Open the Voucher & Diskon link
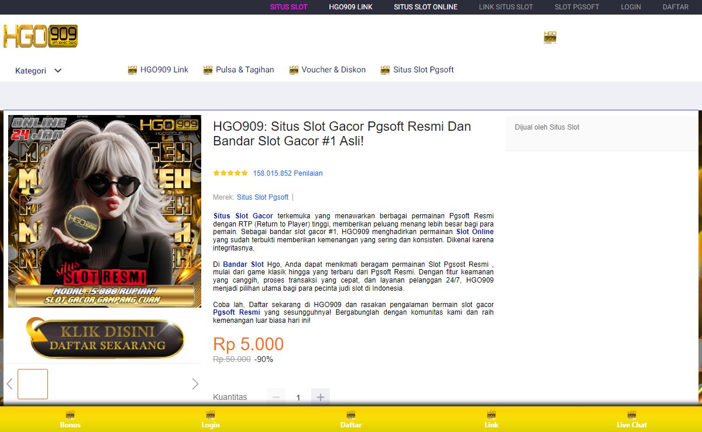702x432 pixels. tap(333, 69)
